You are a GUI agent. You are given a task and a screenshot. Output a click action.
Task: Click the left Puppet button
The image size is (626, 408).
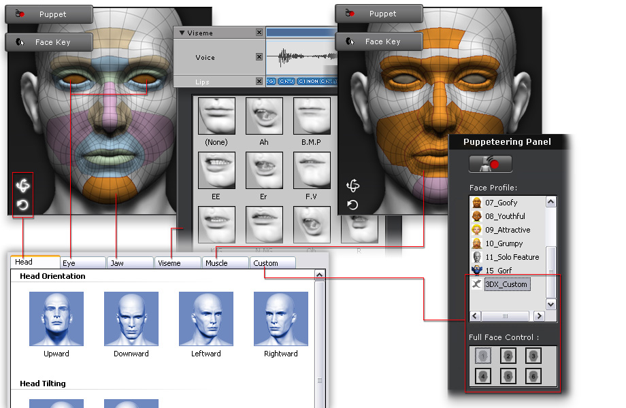tap(49, 14)
